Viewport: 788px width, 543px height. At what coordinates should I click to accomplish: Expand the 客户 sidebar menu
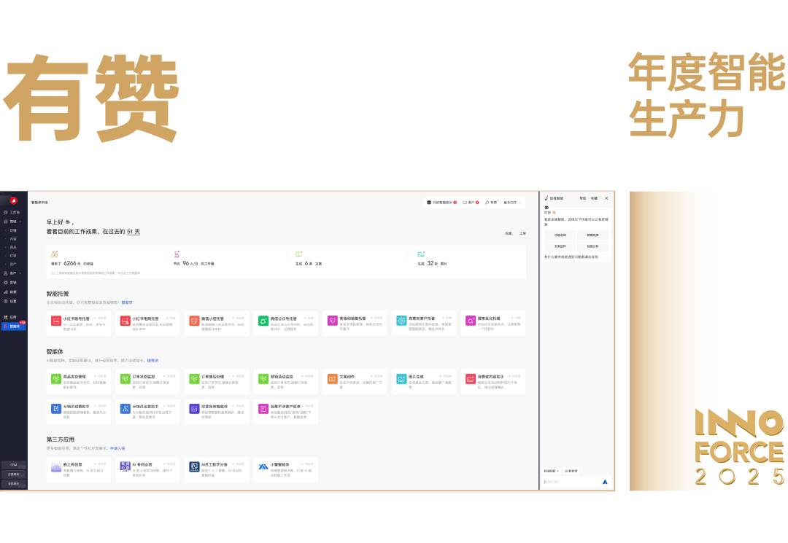[x=14, y=273]
